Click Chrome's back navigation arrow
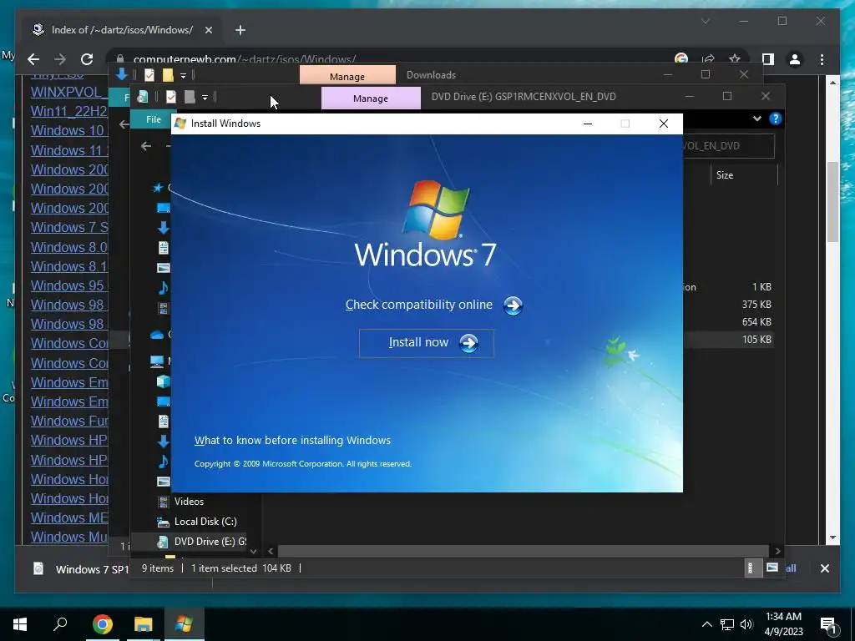 pyautogui.click(x=33, y=59)
